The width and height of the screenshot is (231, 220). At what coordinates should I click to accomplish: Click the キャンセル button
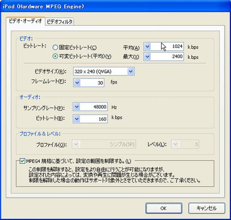[207, 208]
